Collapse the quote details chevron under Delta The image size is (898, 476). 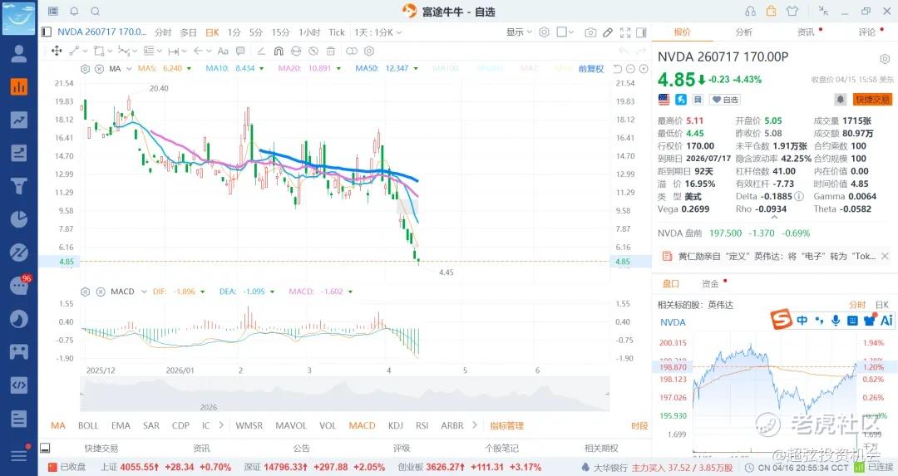pos(774,218)
